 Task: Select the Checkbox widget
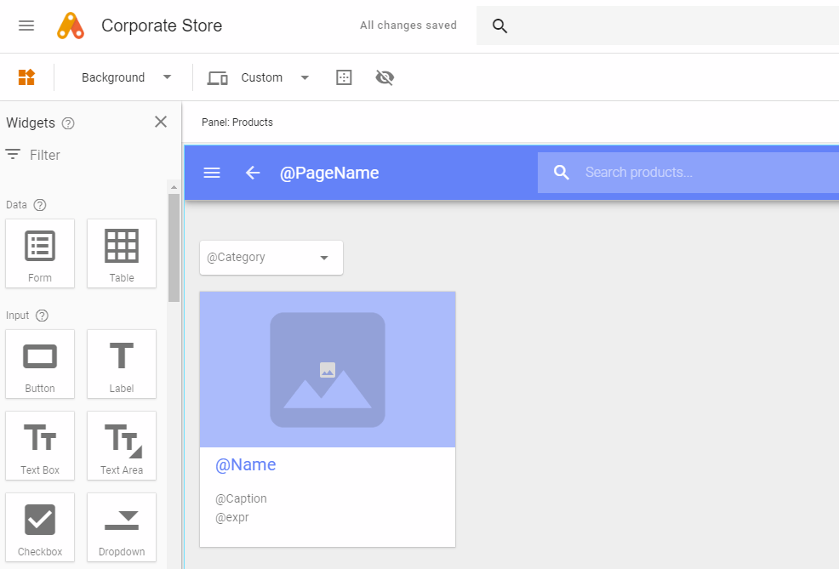40,527
